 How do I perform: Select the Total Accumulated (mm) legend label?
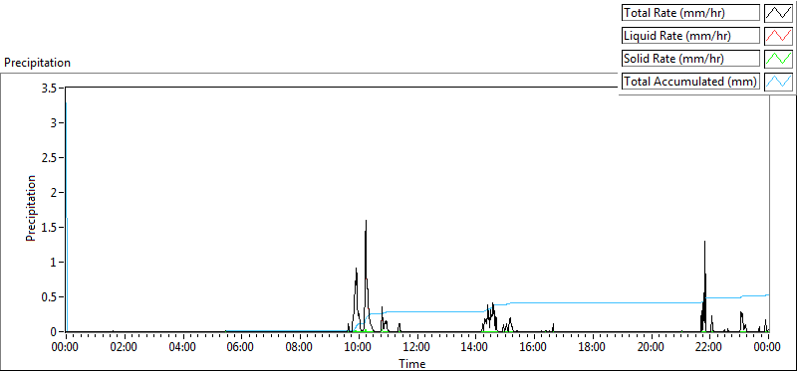click(690, 81)
